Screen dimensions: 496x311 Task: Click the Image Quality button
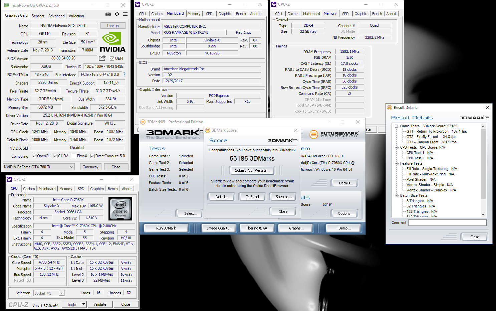pyautogui.click(x=219, y=228)
